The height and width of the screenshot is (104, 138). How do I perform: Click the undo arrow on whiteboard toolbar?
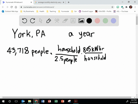point(24,21)
